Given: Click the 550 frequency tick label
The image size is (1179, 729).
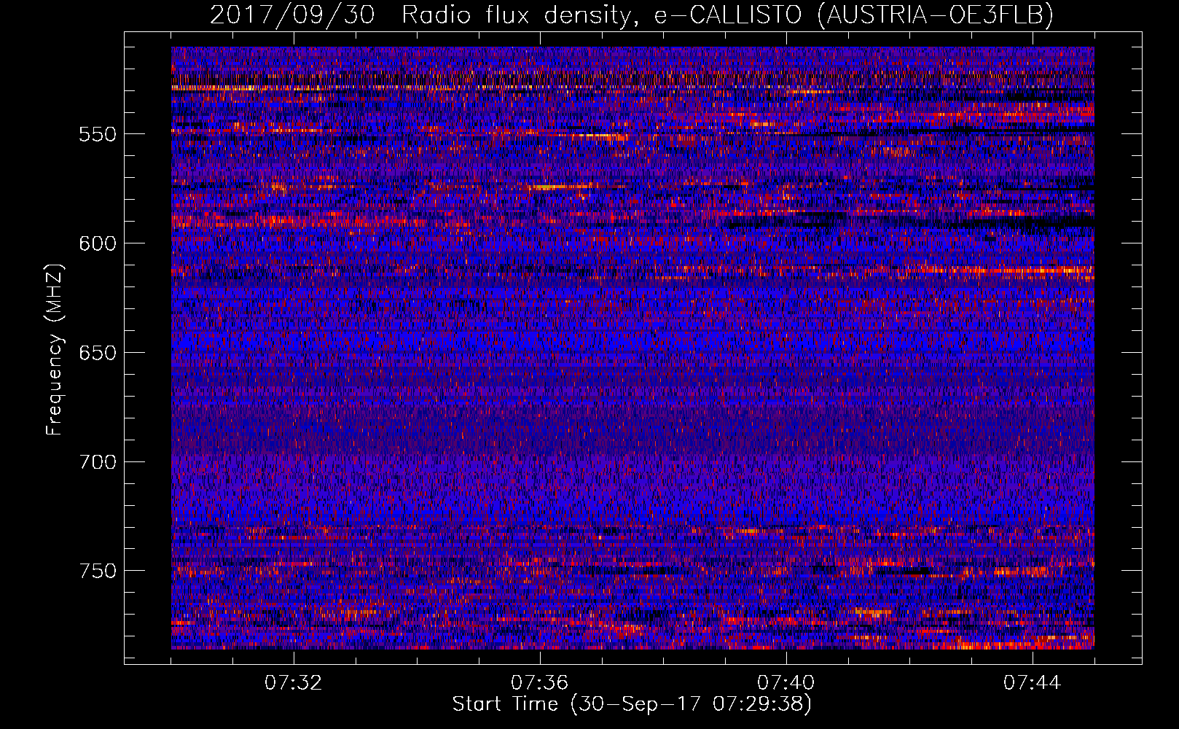Looking at the screenshot, I should 98,134.
